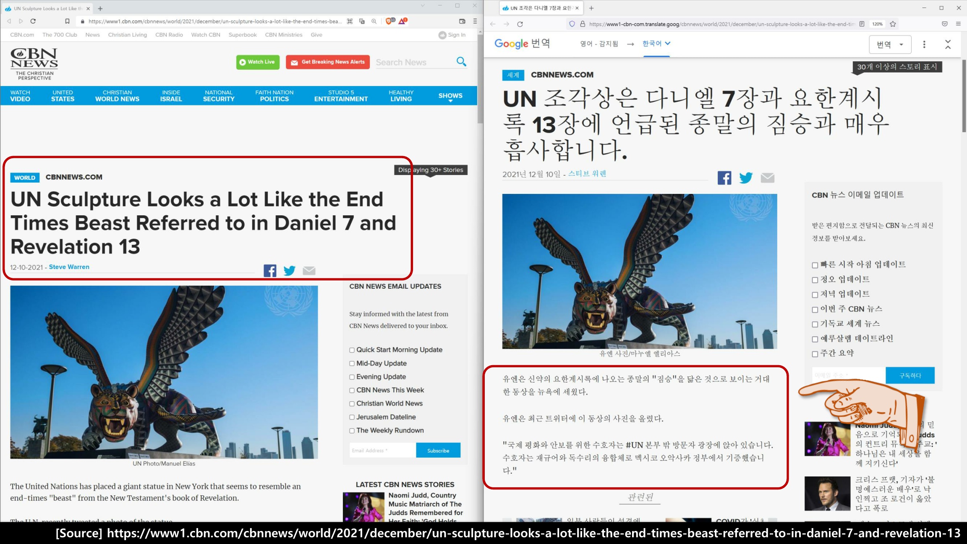Click Sign In link
Screen dimensions: 967x544
pos(452,35)
